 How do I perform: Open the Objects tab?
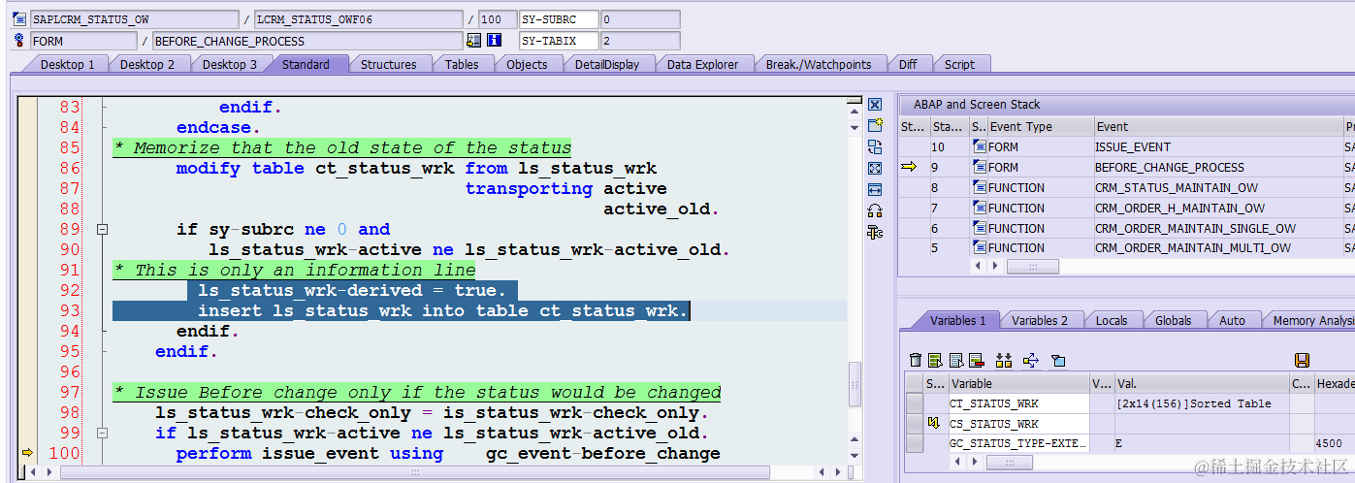[527, 64]
